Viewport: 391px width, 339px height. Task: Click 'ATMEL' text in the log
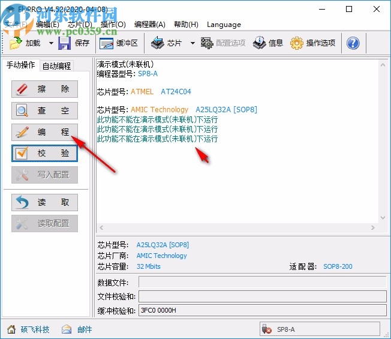[x=142, y=92]
